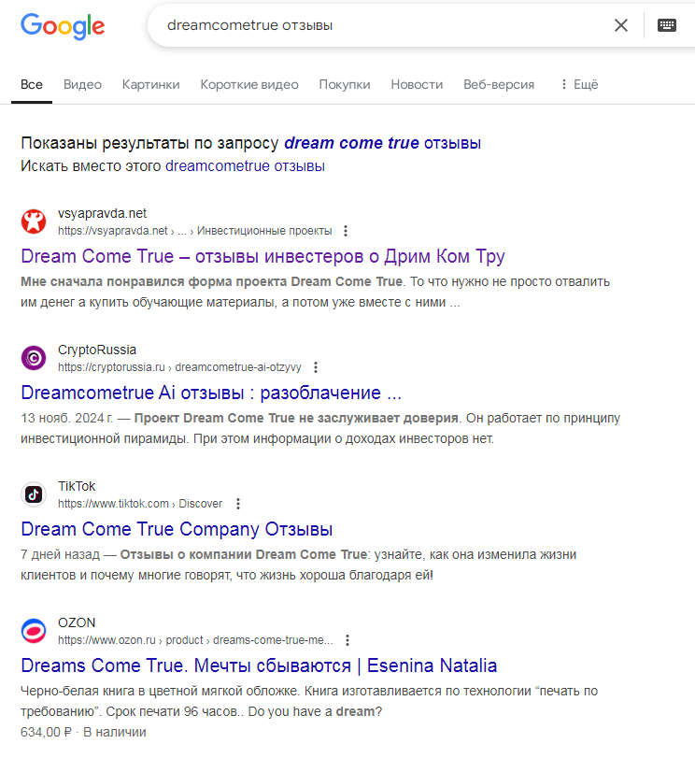Click snippet starting Черно-белая книга в цветной
The image size is (695, 758).
coord(309,701)
